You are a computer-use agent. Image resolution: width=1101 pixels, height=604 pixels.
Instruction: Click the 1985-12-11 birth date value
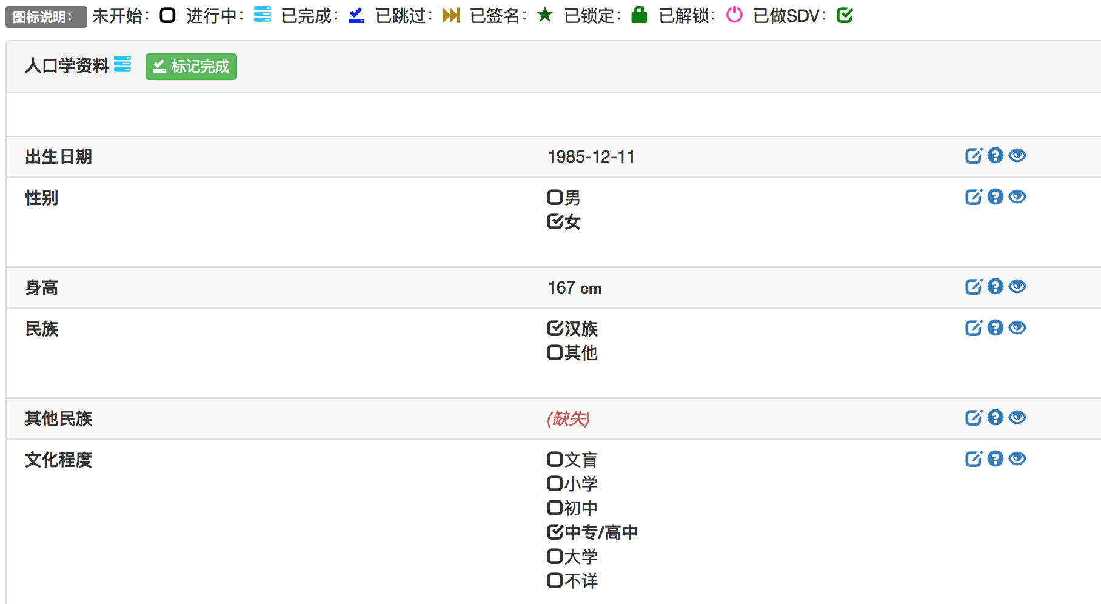click(x=591, y=157)
